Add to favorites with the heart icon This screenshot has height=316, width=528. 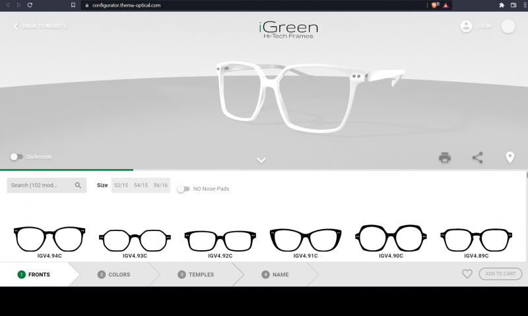pyautogui.click(x=467, y=274)
